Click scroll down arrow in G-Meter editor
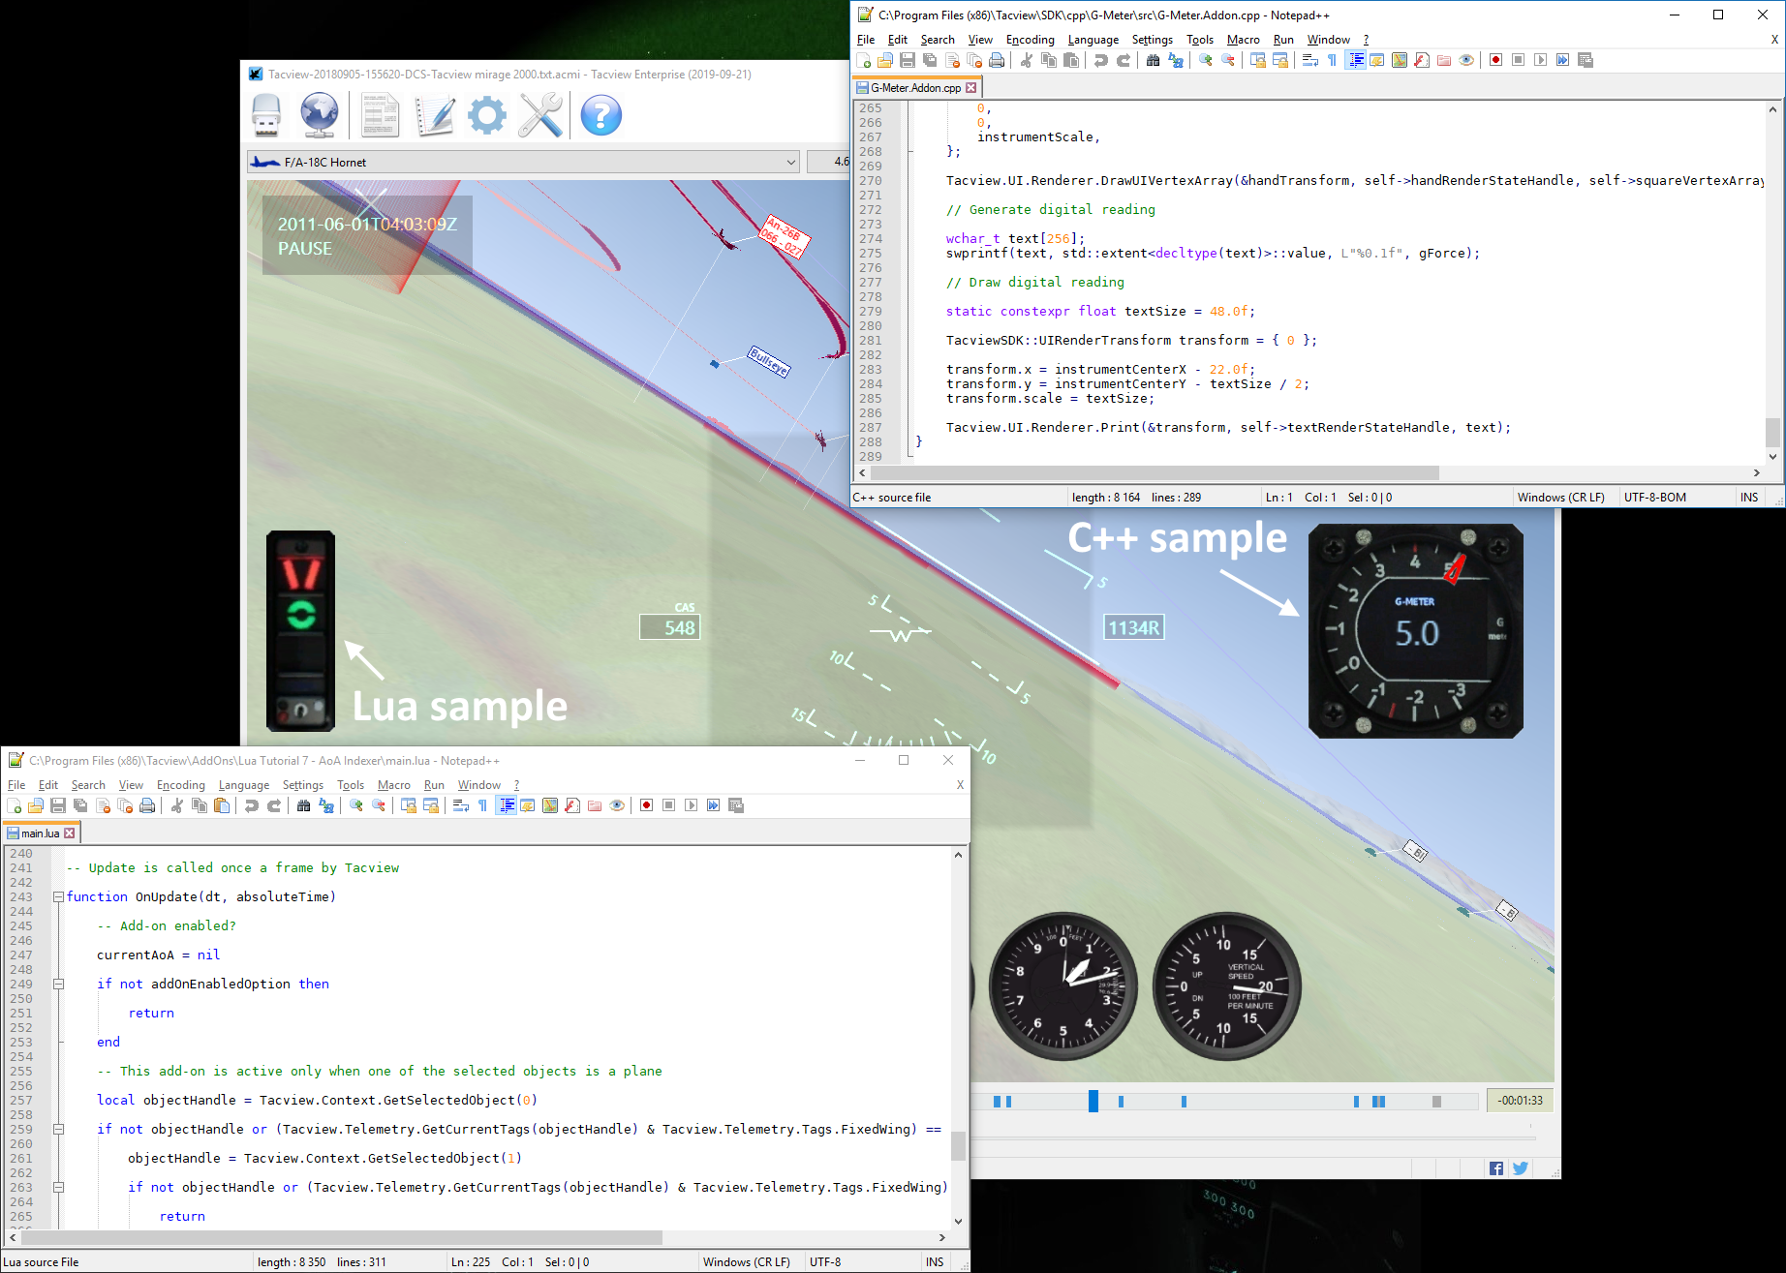The width and height of the screenshot is (1786, 1273). (1773, 456)
